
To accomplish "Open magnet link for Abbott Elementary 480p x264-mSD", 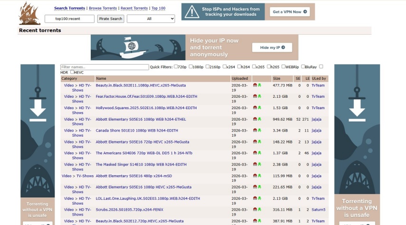I will point(255,176).
